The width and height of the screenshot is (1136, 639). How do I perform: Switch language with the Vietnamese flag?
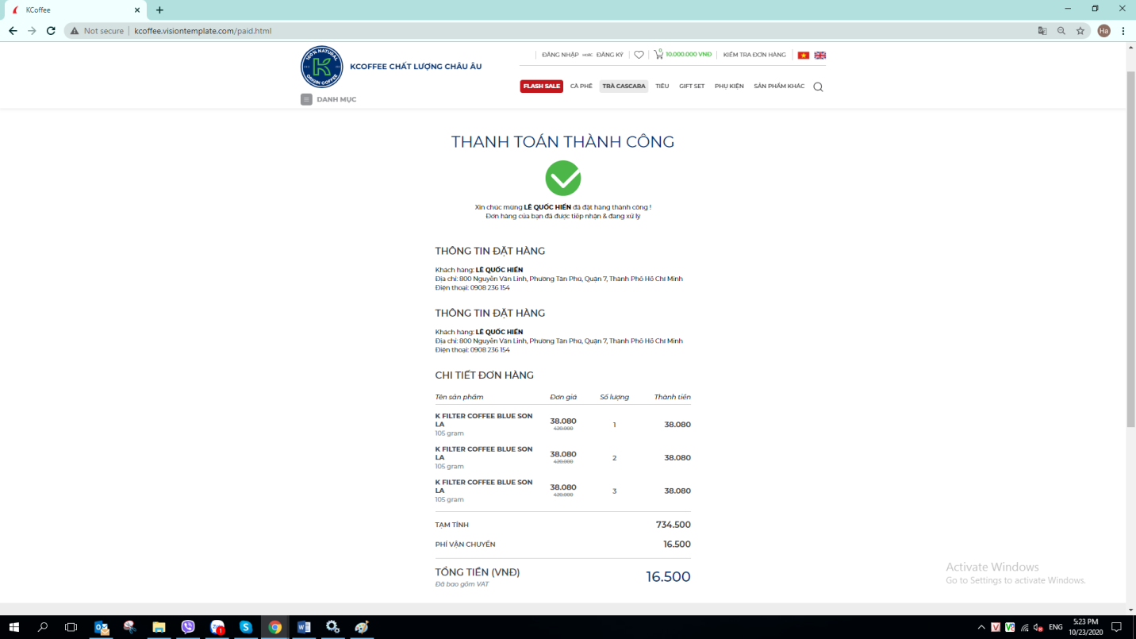click(x=804, y=56)
